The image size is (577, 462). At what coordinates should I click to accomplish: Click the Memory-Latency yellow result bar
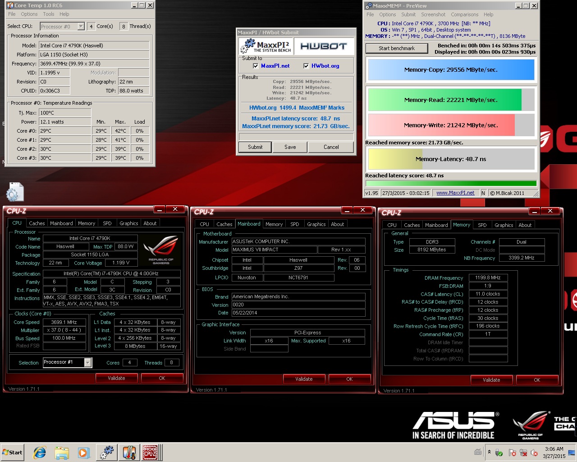pos(451,159)
